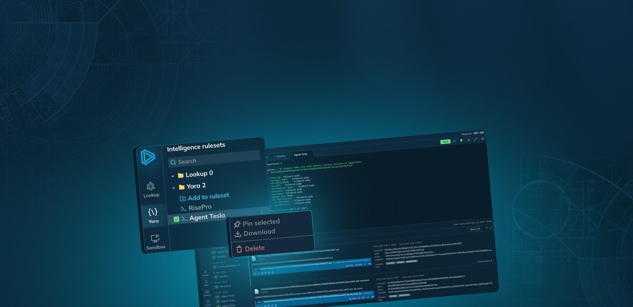The image size is (633, 307).
Task: Click the ANY.RUN logo icon
Action: click(147, 157)
